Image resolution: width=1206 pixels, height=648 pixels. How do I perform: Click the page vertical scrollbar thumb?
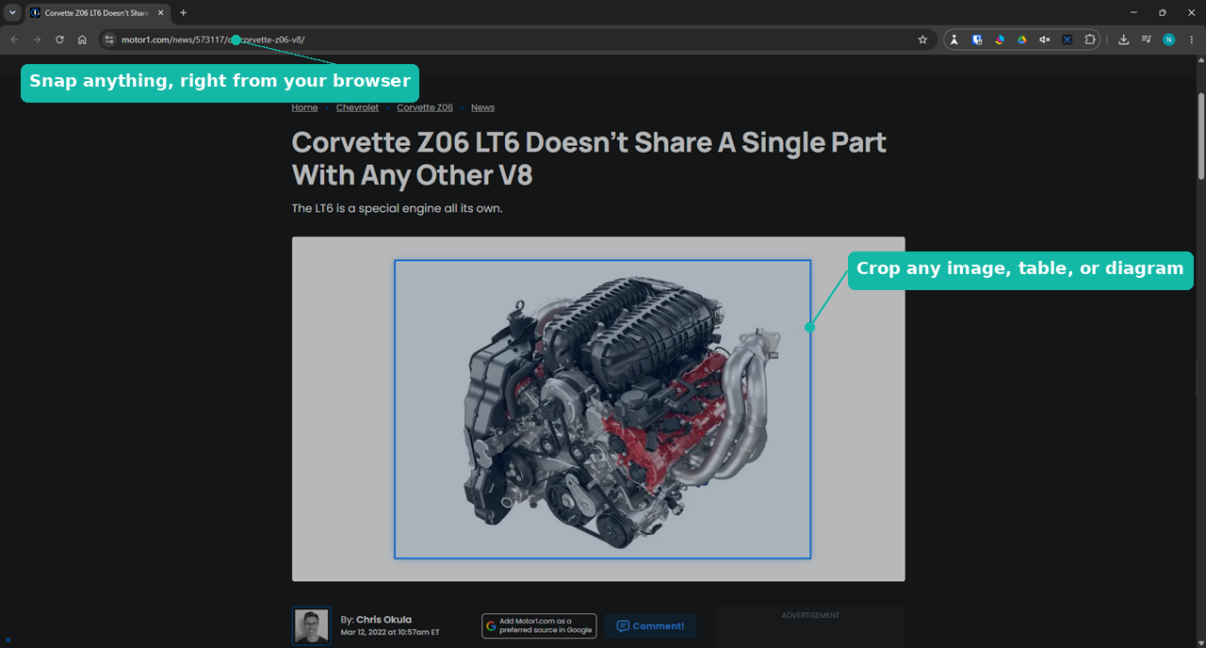(x=1201, y=136)
